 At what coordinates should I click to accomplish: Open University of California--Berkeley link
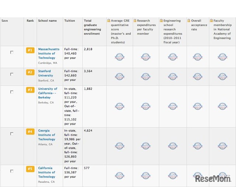tap(48, 93)
